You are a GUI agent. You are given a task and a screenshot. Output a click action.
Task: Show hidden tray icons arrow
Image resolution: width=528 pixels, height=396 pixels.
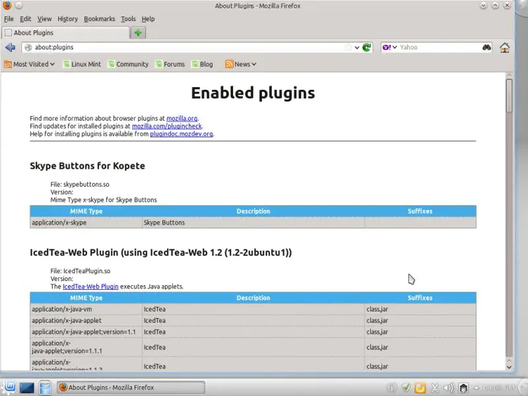tap(477, 388)
